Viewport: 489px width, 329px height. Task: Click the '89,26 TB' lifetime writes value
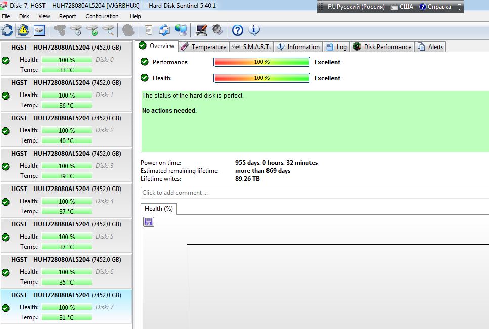coord(247,179)
